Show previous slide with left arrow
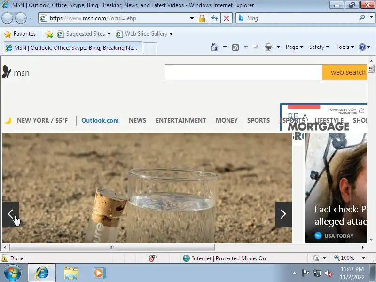Image resolution: width=376 pixels, height=282 pixels. [x=10, y=214]
